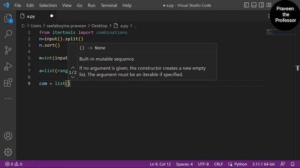Open the Selection menu
This screenshot has width=300, height=168.
click(x=48, y=5)
